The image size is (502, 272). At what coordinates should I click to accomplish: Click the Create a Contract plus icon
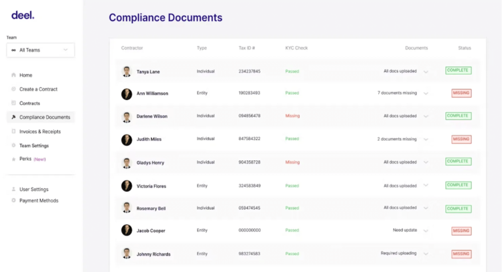click(14, 89)
